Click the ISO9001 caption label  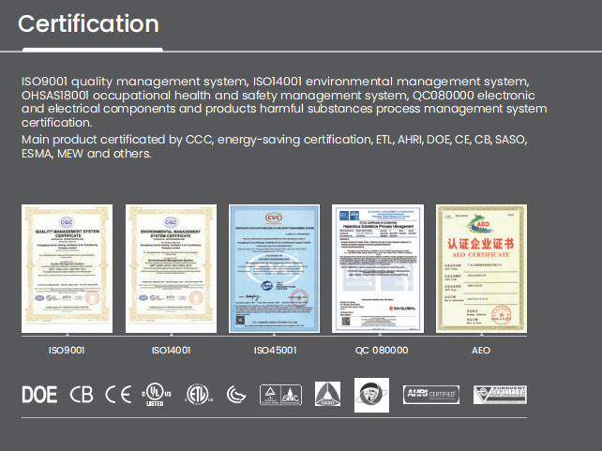67,350
